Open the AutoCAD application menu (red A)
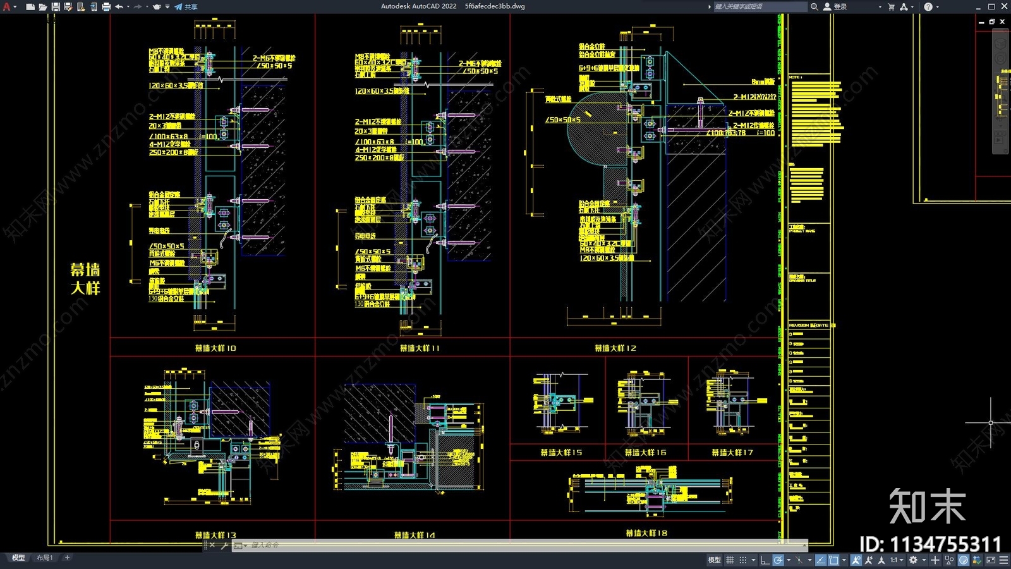Image resolution: width=1011 pixels, height=569 pixels. tap(6, 6)
